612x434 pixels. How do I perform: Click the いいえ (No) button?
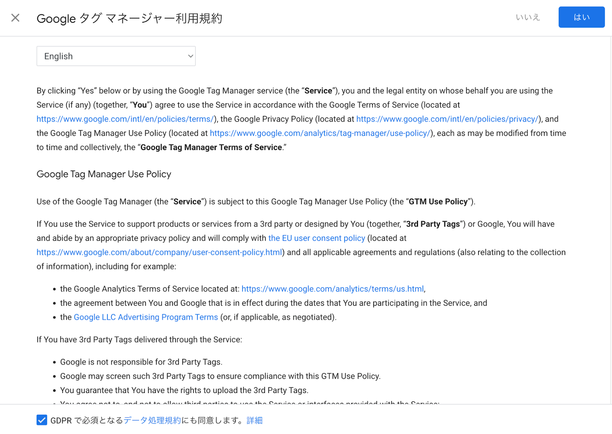click(528, 17)
